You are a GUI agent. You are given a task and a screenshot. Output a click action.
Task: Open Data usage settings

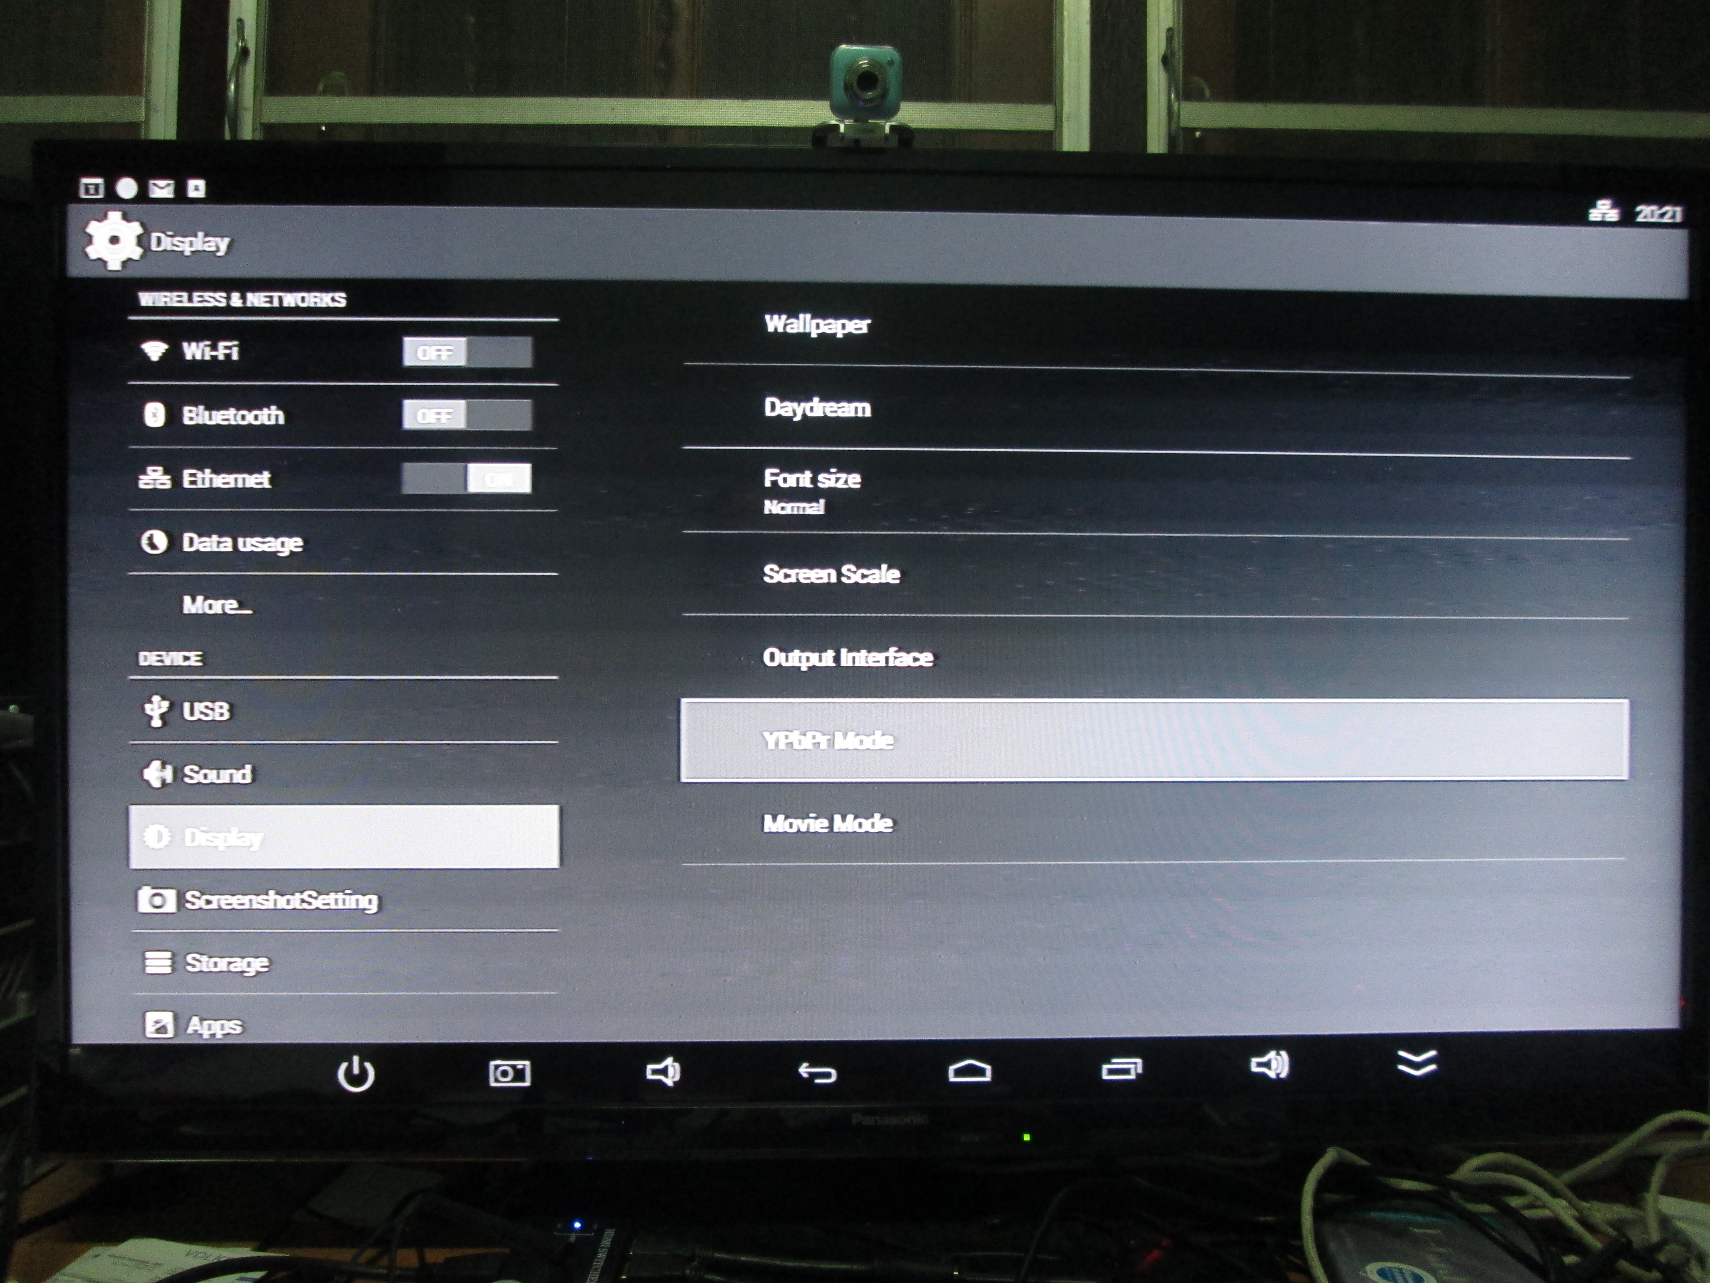343,542
